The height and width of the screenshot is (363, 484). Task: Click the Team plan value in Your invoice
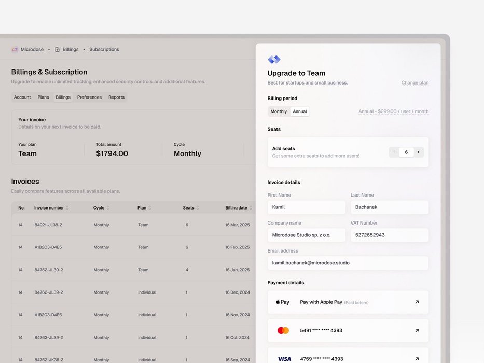(27, 153)
